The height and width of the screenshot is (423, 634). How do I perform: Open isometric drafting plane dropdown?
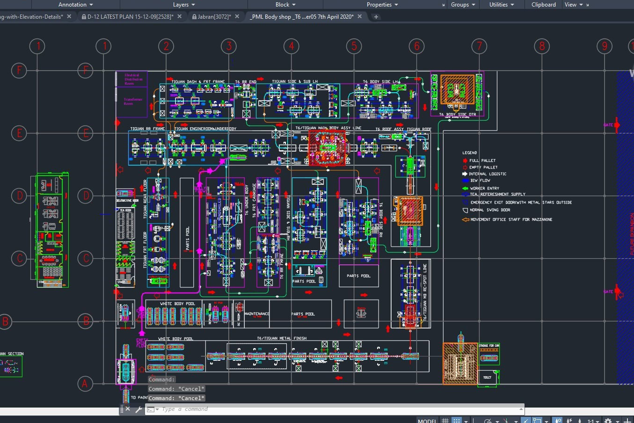pos(516,421)
